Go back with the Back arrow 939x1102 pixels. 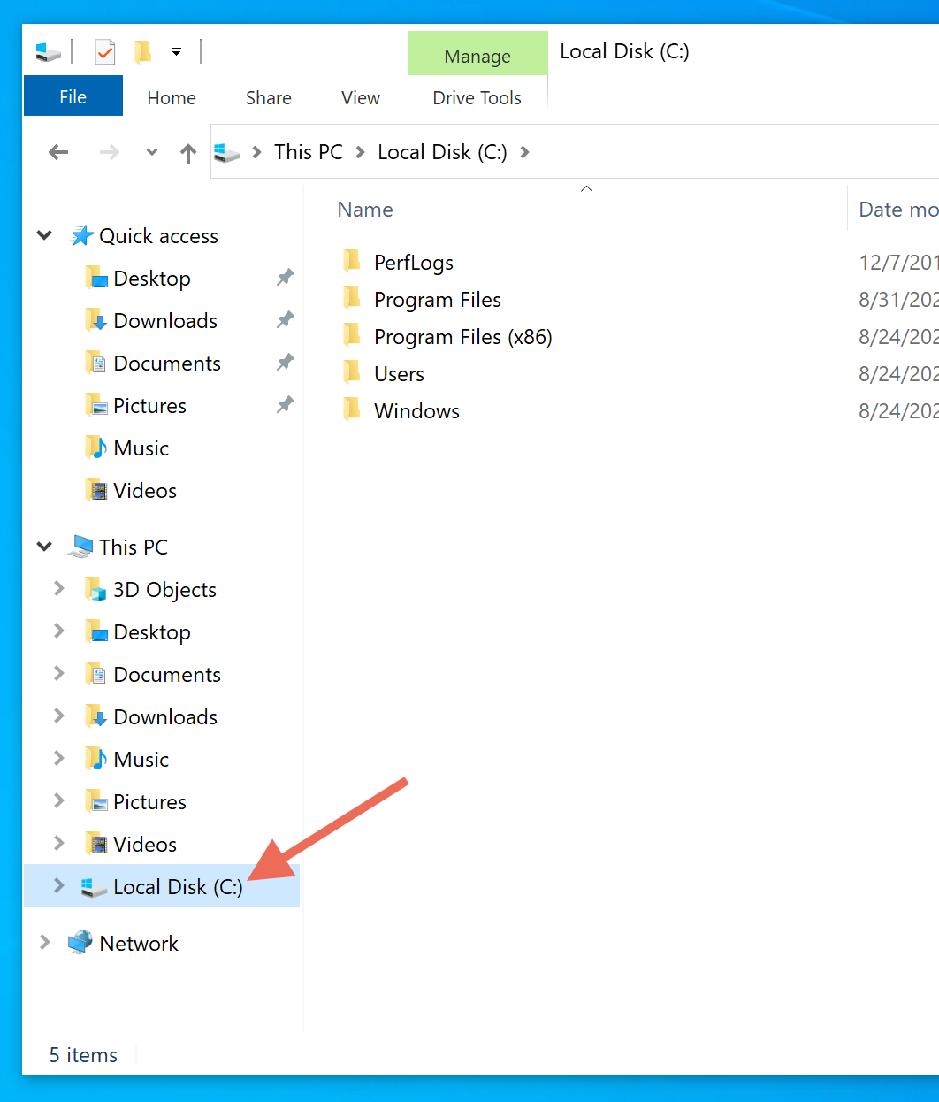[x=58, y=152]
